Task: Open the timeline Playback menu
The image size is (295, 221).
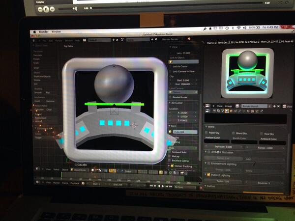Action: [75, 183]
